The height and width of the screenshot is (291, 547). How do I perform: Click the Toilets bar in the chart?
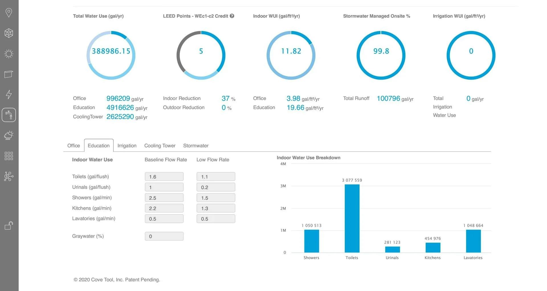(x=352, y=218)
